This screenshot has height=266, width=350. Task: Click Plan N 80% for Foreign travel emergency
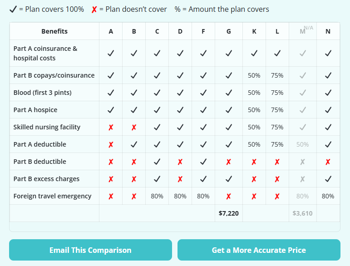click(328, 196)
